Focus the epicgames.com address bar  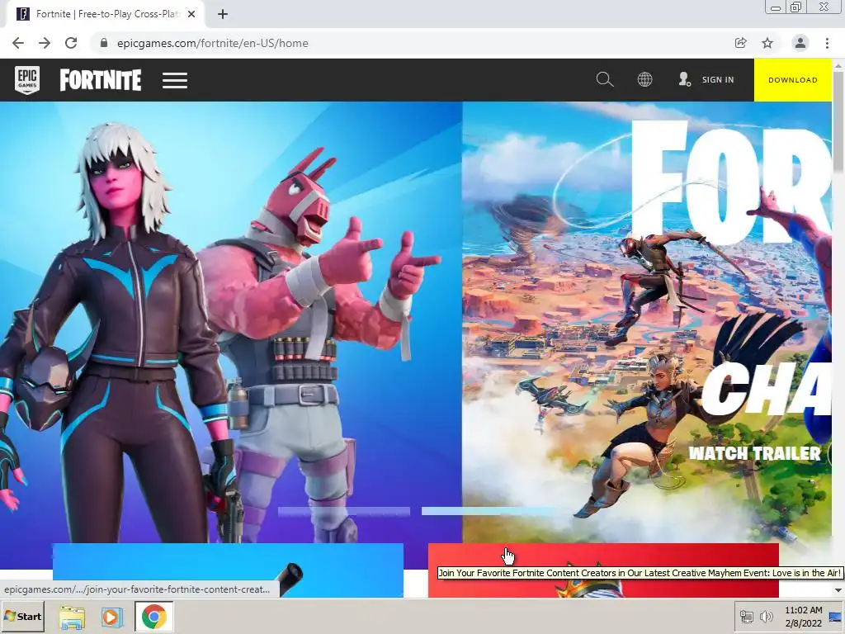click(409, 43)
